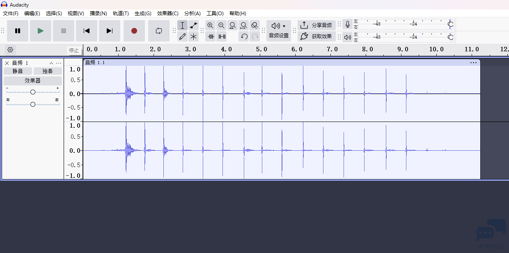
Task: Open the 播录(N) menu
Action: (x=99, y=14)
